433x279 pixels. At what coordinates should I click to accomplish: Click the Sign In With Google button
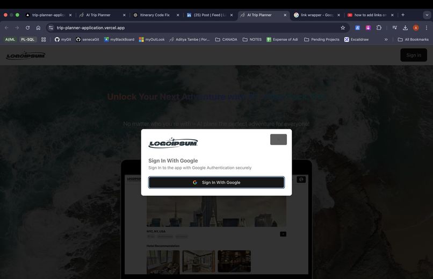[216, 183]
